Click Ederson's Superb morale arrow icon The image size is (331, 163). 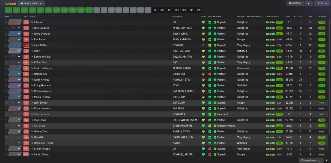tap(215, 22)
